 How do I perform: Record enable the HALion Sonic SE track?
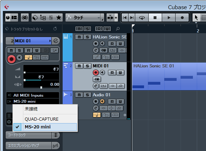pos(96,44)
